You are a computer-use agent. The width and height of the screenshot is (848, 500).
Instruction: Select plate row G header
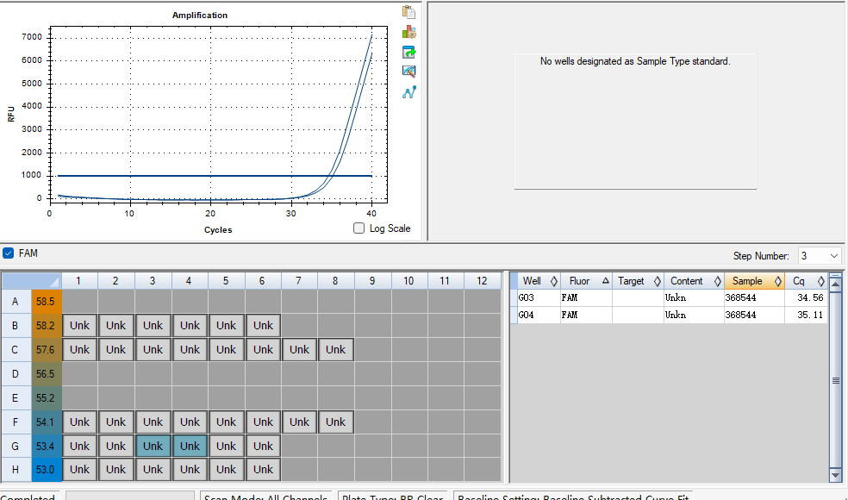click(16, 447)
